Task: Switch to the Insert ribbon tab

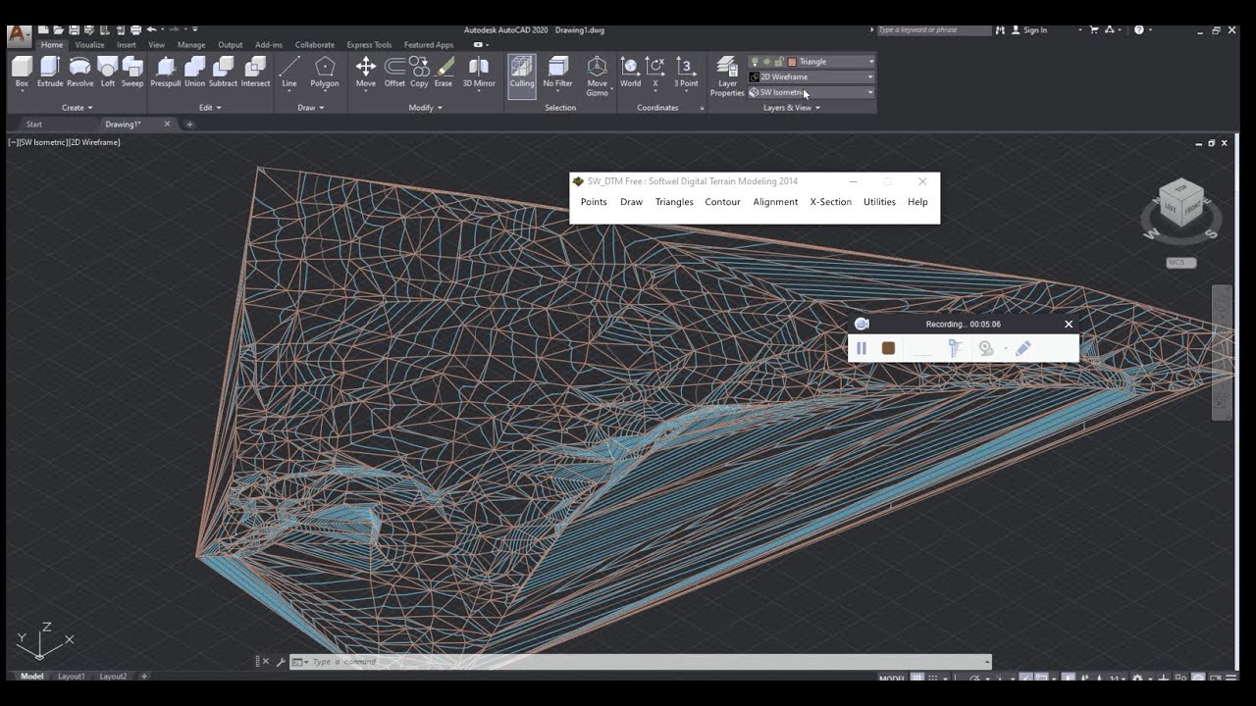Action: click(127, 45)
